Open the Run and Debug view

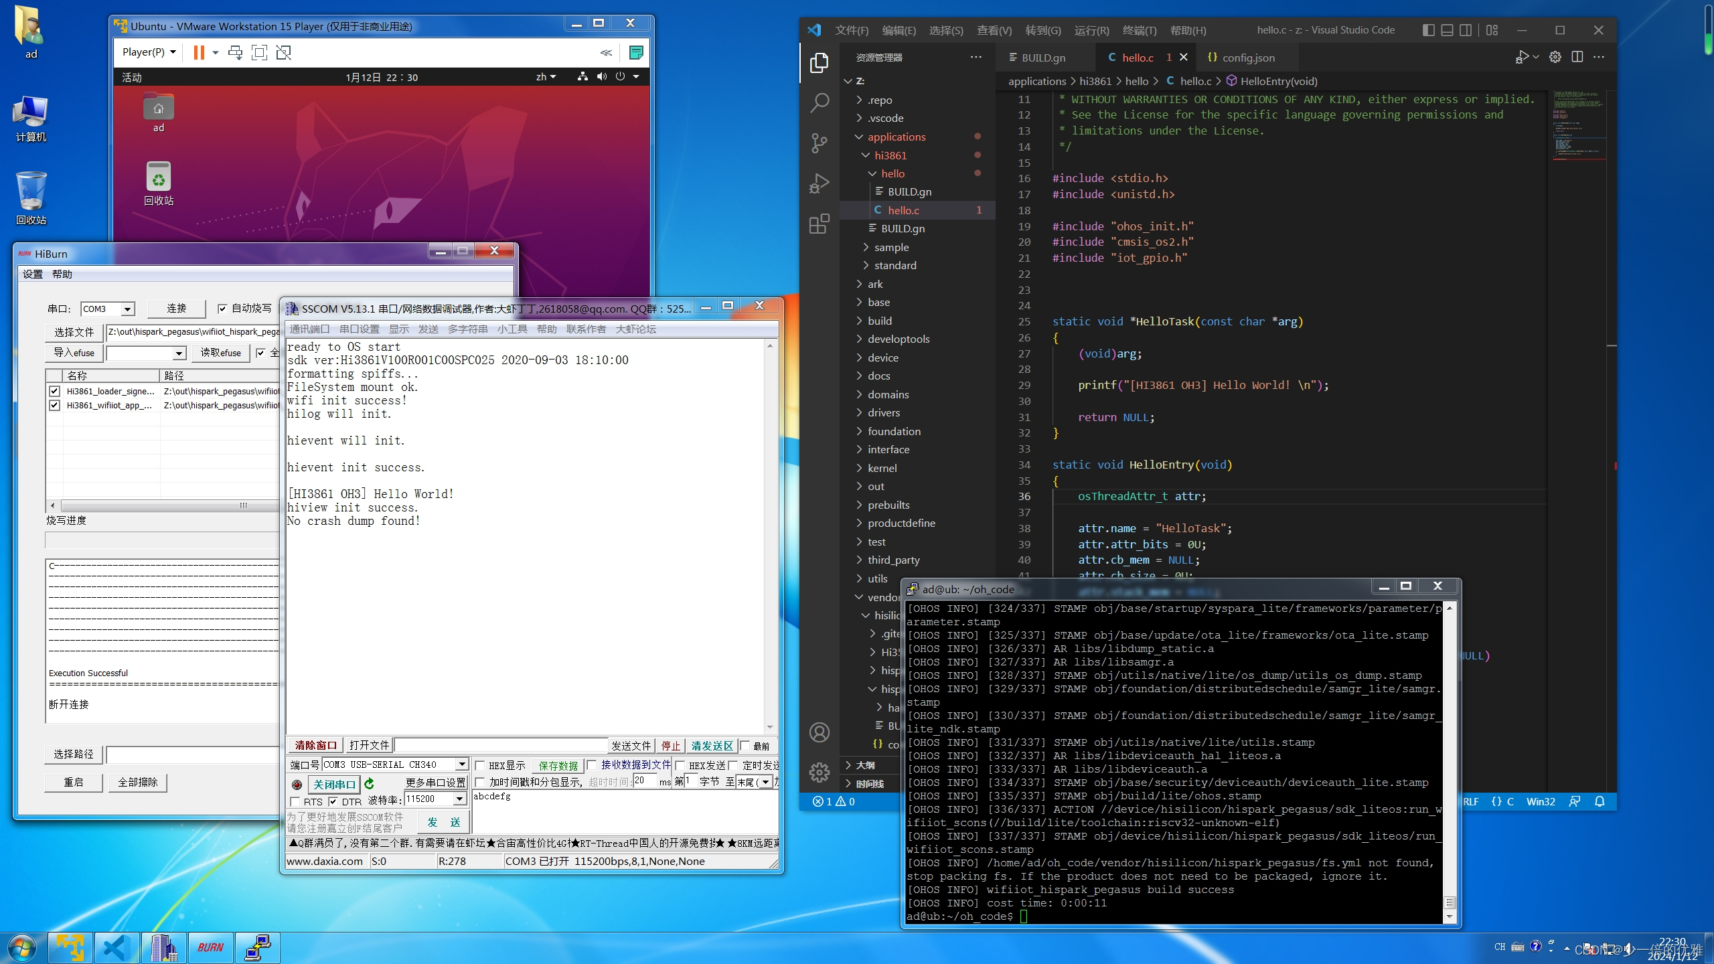819,183
